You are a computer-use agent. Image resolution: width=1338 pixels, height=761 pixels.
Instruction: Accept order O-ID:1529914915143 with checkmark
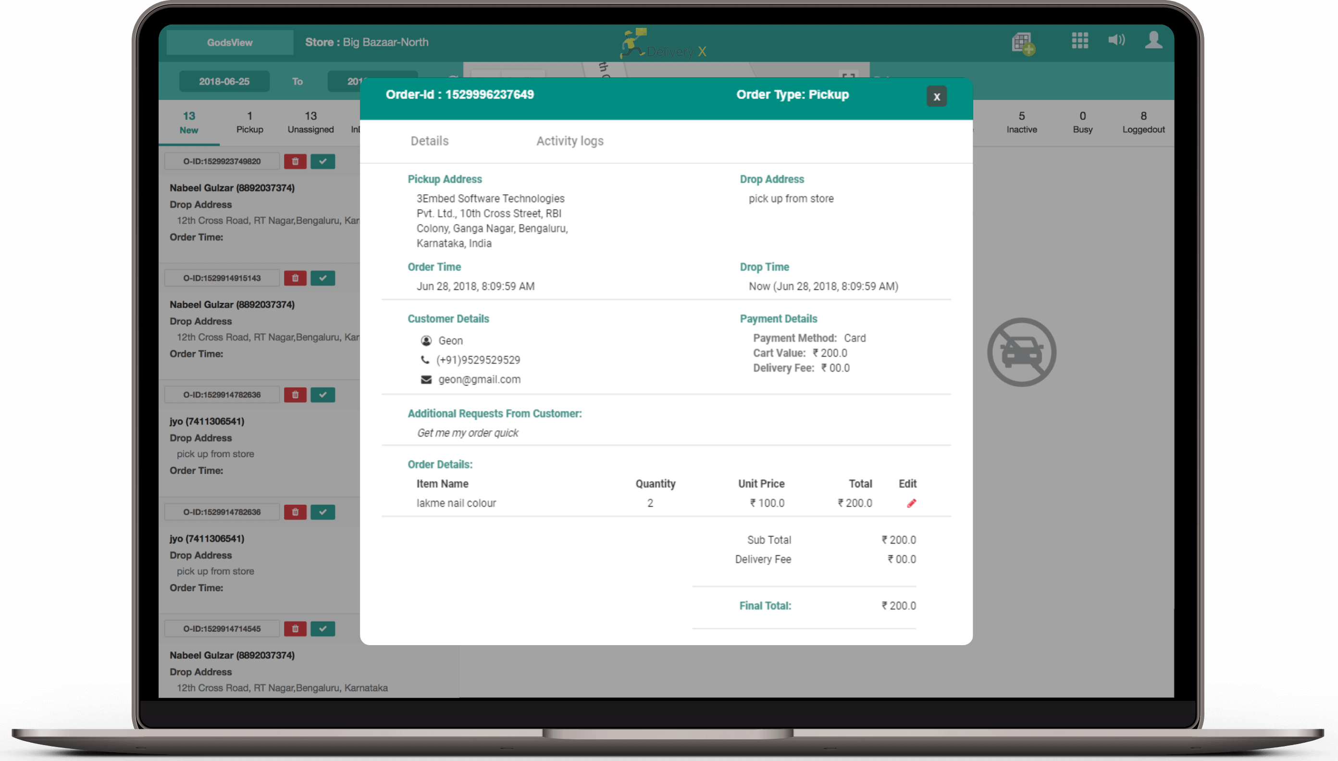(x=323, y=278)
